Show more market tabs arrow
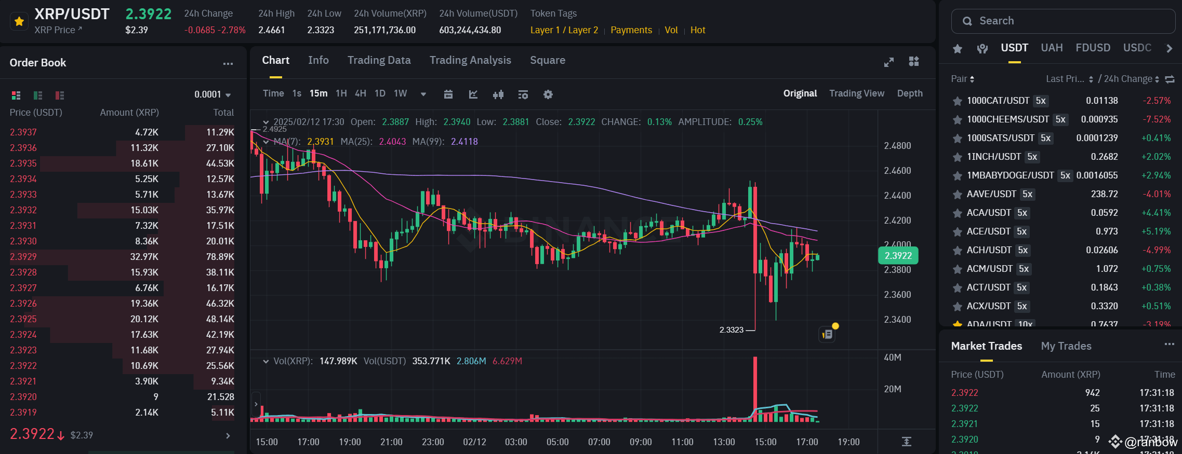The height and width of the screenshot is (454, 1182). tap(1169, 48)
